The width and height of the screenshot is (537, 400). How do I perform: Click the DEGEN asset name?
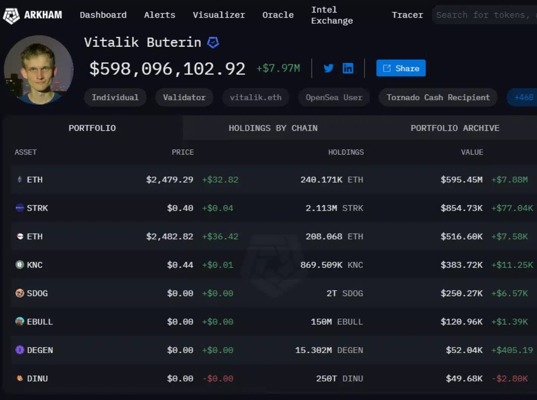[x=40, y=350]
